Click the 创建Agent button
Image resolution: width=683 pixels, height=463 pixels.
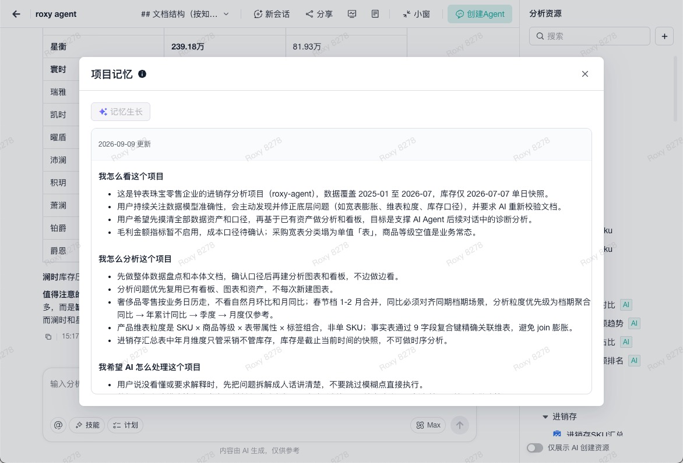point(480,14)
